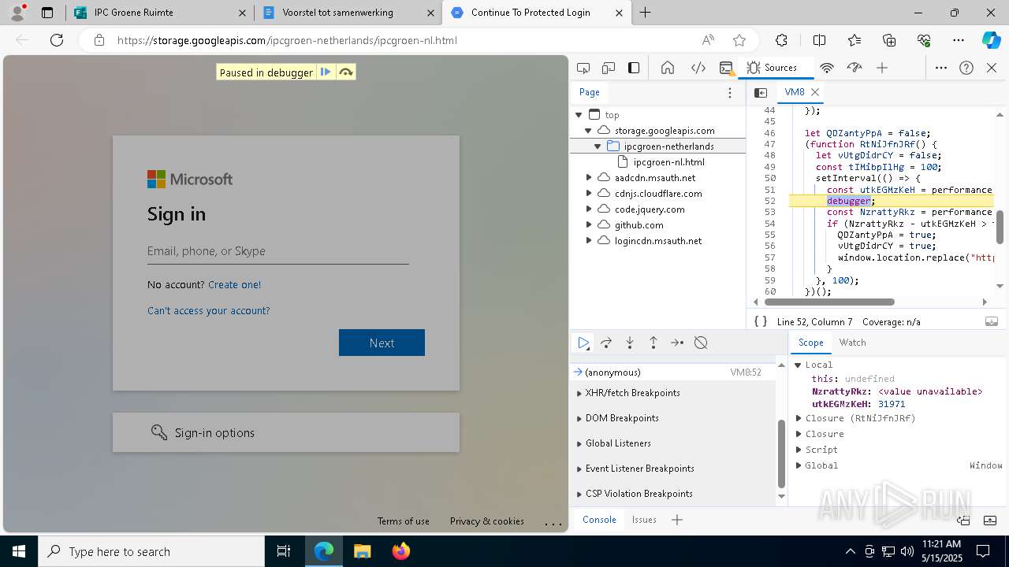Open Page navigator three-dot menu
This screenshot has width=1009, height=567.
coord(730,92)
